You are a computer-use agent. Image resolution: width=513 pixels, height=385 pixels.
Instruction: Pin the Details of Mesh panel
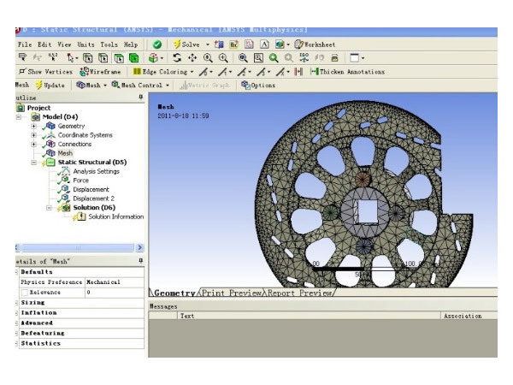(x=141, y=261)
